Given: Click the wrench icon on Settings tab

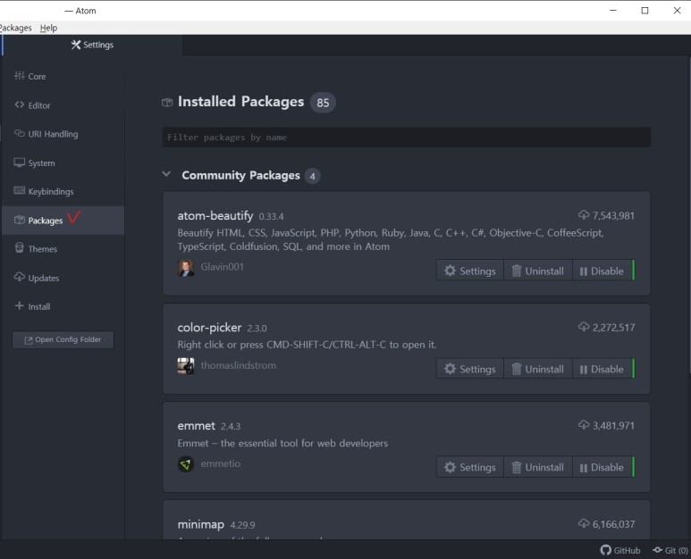Looking at the screenshot, I should pyautogui.click(x=76, y=45).
